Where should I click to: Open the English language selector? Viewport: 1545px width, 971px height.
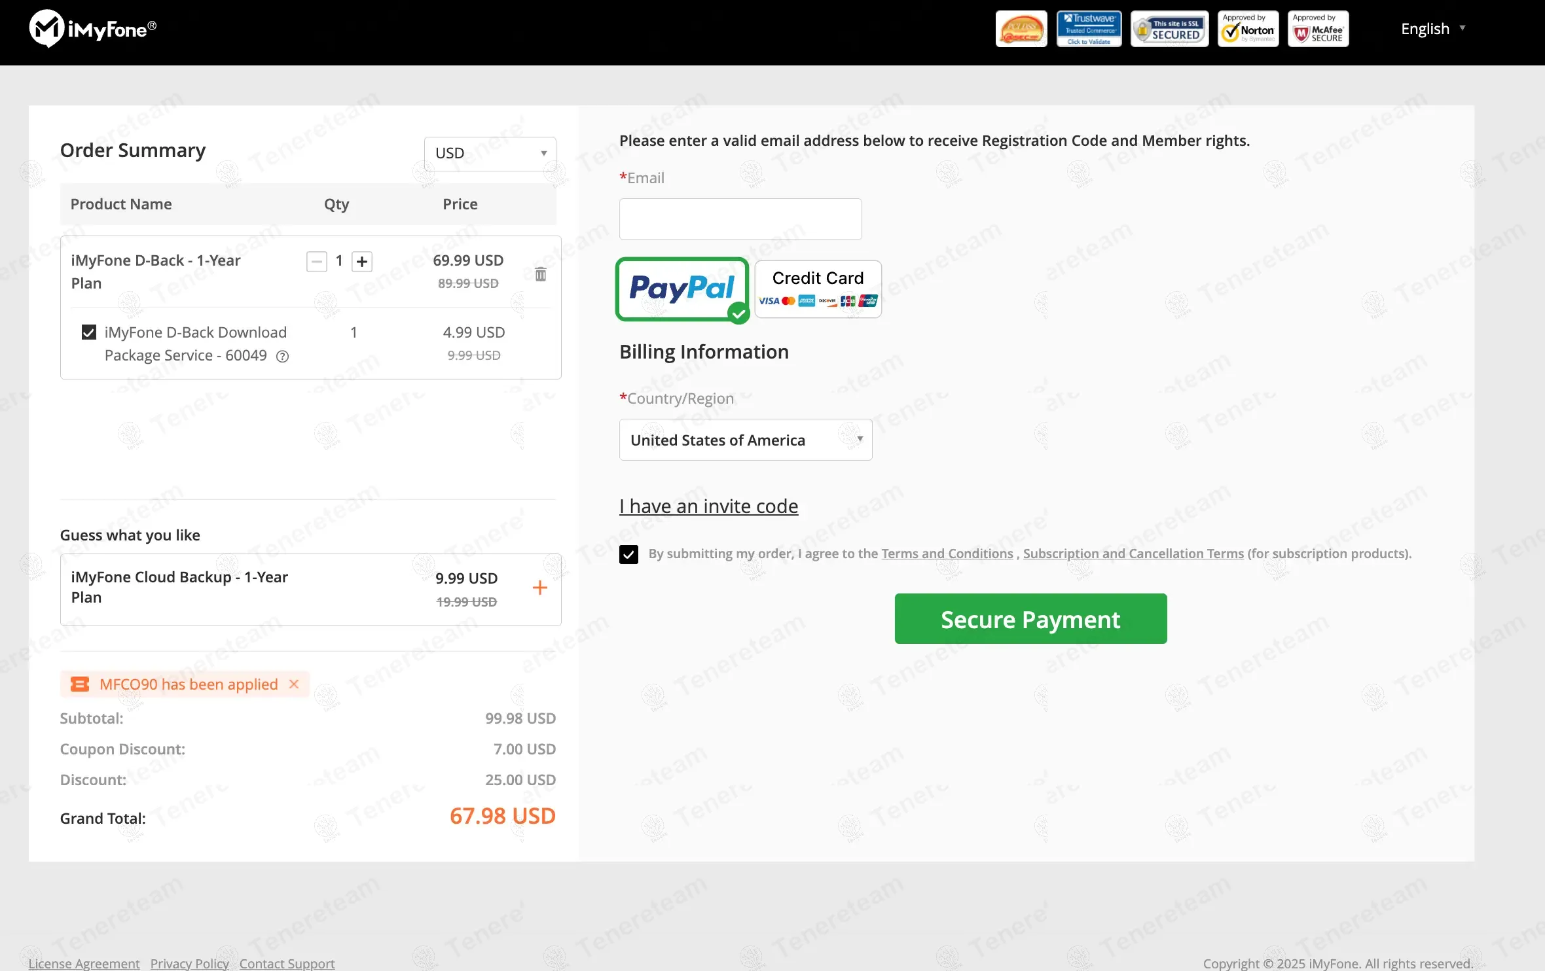tap(1432, 29)
